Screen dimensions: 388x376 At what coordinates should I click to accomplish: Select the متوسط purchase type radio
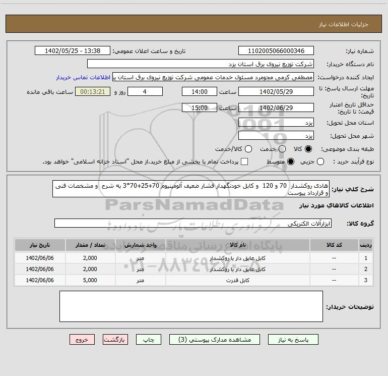pos(291,162)
